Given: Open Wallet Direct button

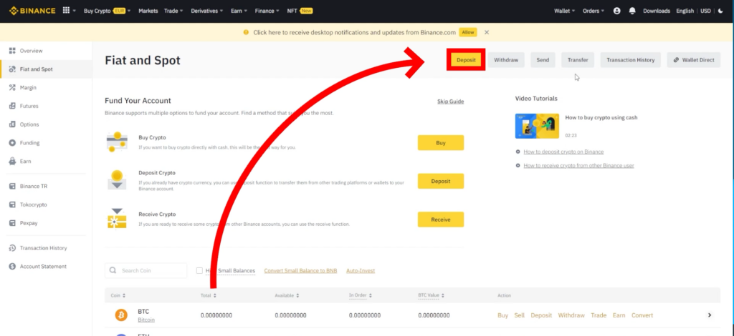Looking at the screenshot, I should [x=694, y=60].
